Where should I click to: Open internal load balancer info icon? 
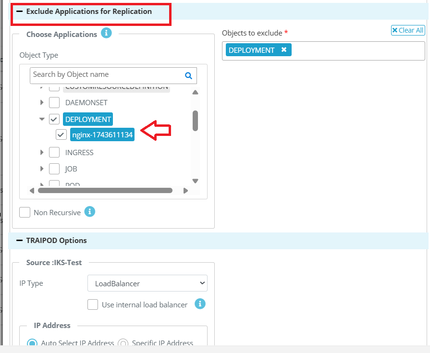coord(200,304)
